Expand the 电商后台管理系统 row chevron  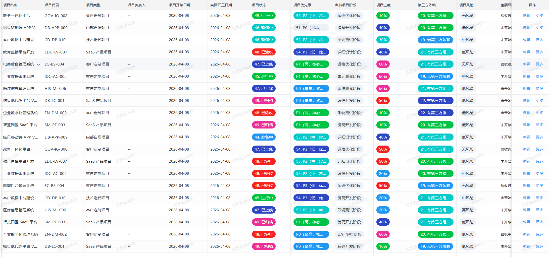38,65
